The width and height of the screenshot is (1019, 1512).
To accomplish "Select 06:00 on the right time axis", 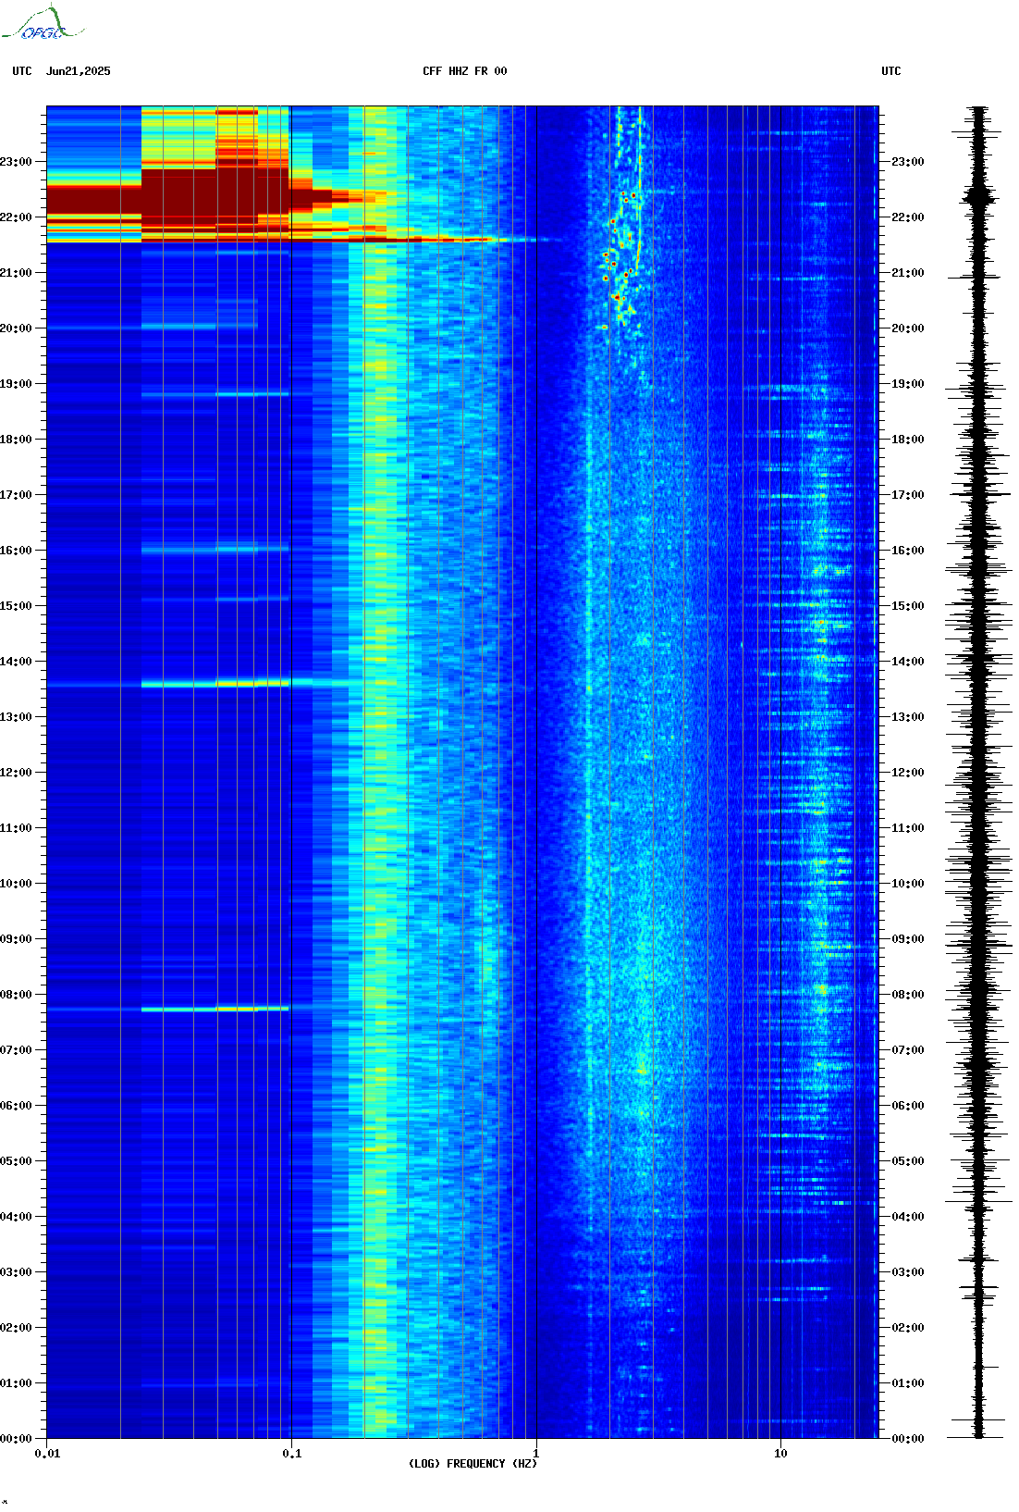I will tap(907, 1106).
